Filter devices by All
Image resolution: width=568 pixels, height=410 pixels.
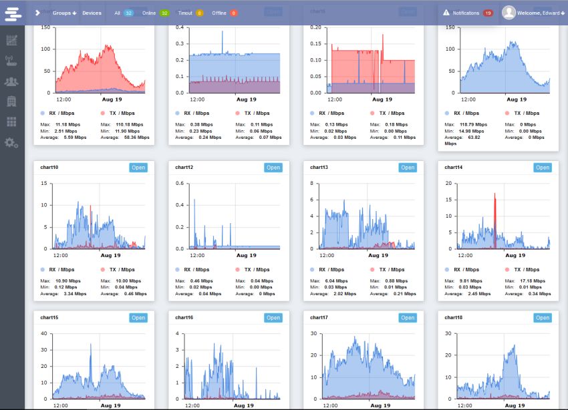[124, 13]
